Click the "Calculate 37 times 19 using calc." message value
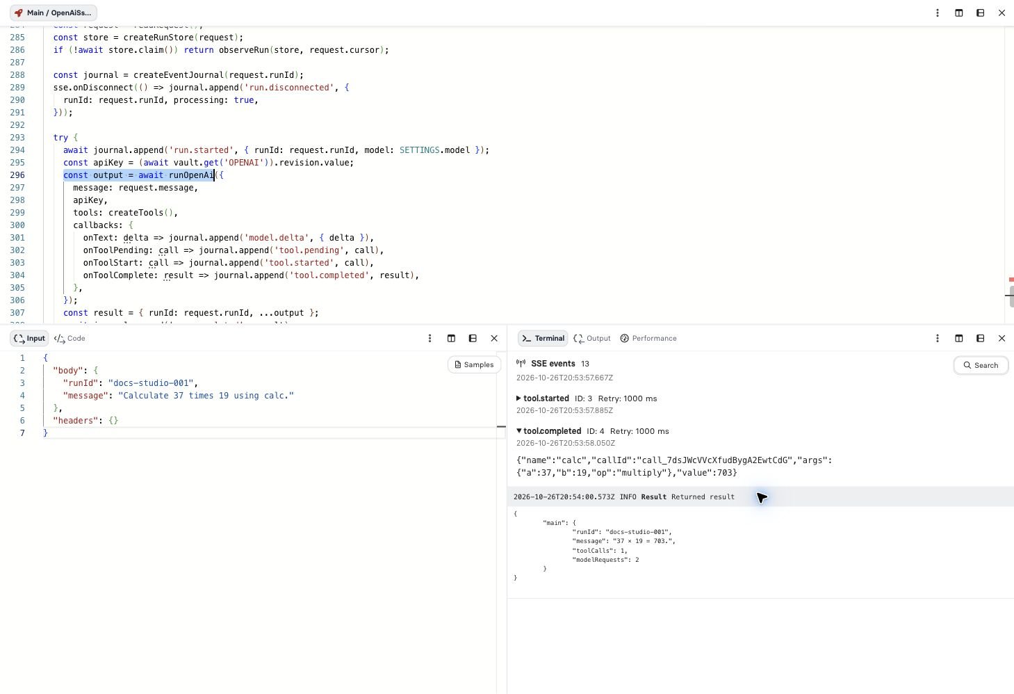 click(206, 395)
